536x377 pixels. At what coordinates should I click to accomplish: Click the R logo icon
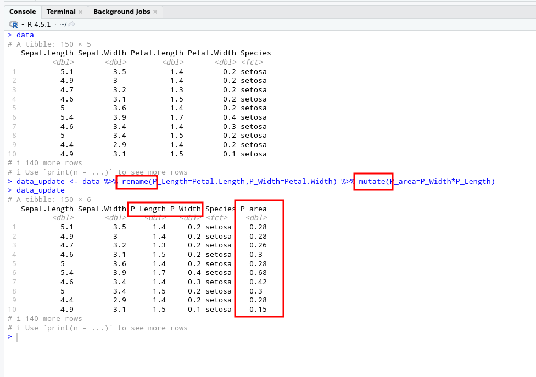14,24
